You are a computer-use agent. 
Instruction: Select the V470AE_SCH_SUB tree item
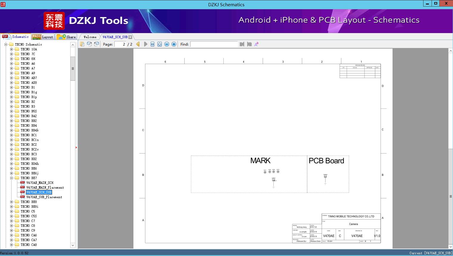39,192
